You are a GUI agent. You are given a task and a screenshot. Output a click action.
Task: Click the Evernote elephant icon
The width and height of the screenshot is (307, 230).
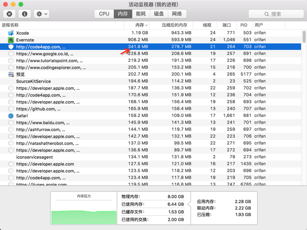pyautogui.click(x=11, y=40)
